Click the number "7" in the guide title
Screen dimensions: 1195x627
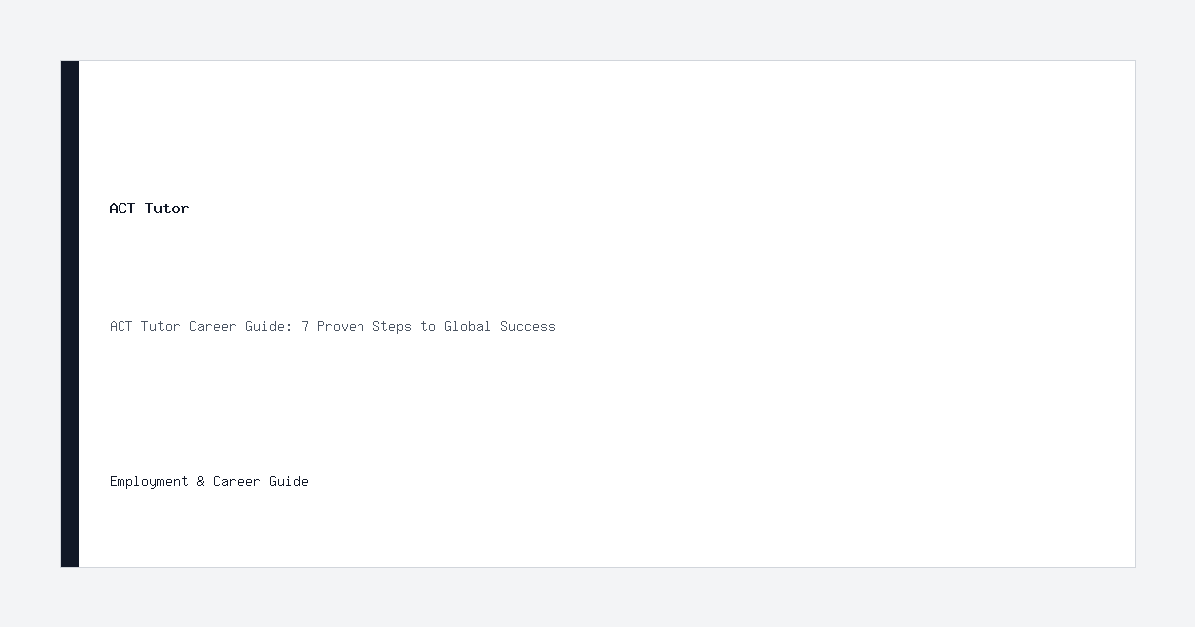click(305, 326)
